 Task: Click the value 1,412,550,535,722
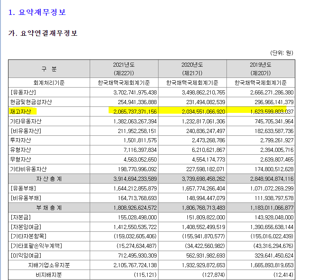[135, 227]
